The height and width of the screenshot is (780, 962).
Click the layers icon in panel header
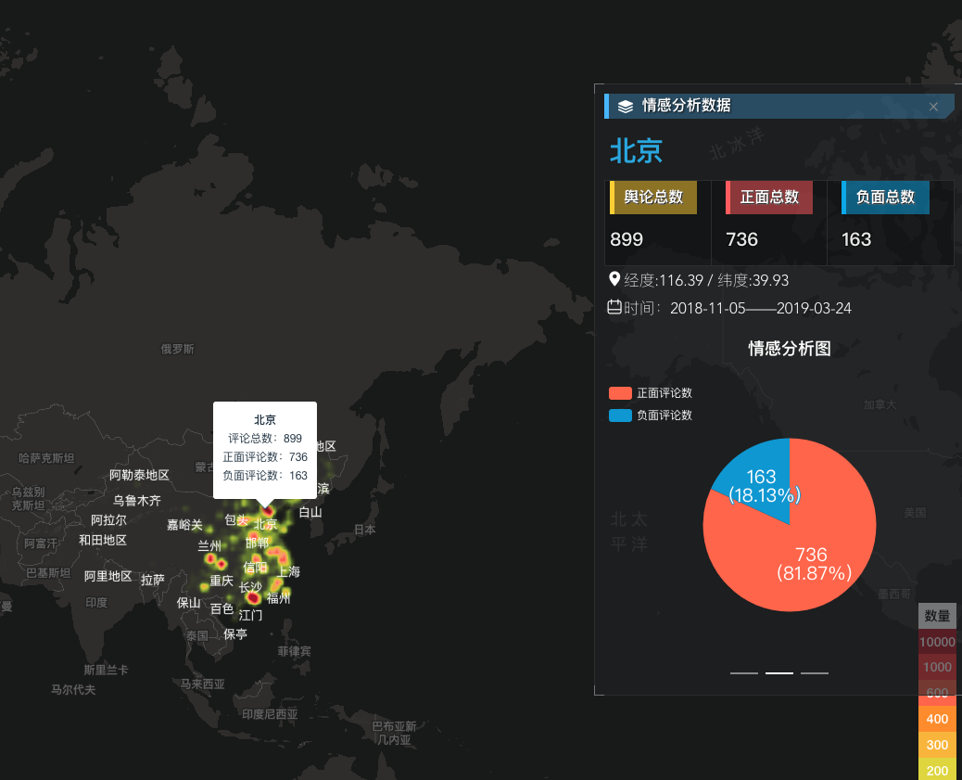point(626,107)
